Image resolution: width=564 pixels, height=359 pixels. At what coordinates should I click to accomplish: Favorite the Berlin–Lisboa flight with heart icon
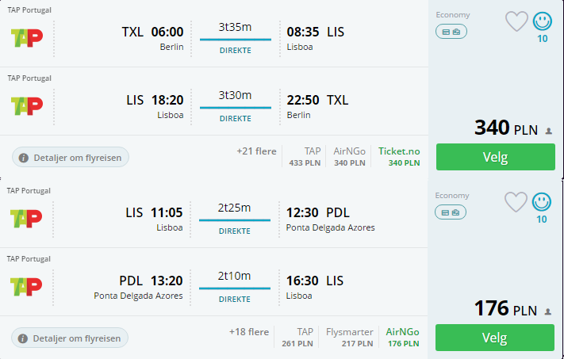[516, 21]
